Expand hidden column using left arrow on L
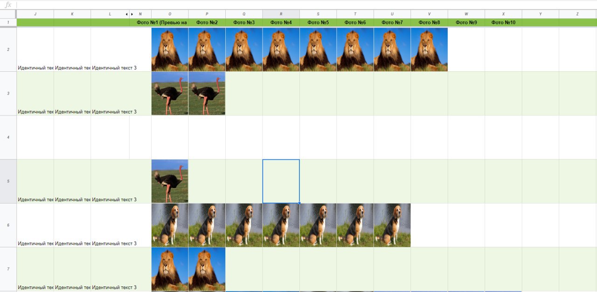Screen dimensions: 597x292 click(126, 14)
